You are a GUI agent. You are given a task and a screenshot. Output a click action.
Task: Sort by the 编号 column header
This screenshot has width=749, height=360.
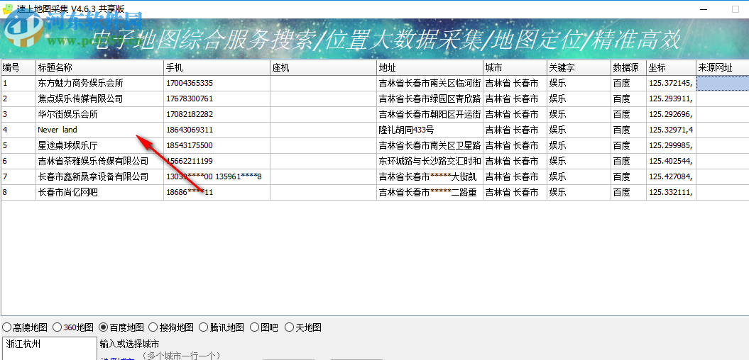[x=18, y=68]
